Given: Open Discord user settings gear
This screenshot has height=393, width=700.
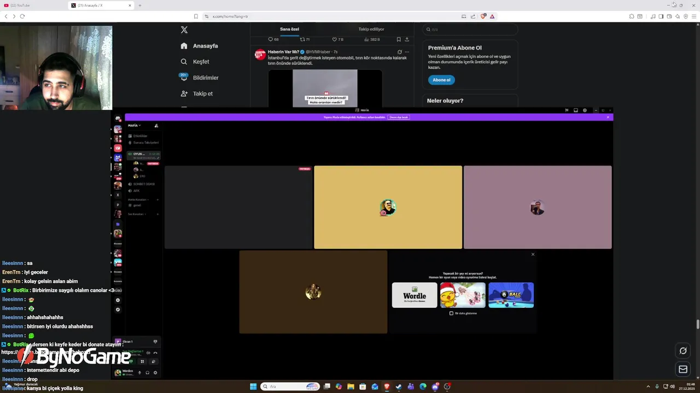Looking at the screenshot, I should [155, 373].
